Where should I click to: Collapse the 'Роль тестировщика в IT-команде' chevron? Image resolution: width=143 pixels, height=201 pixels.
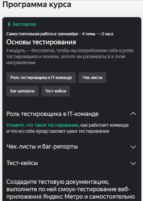pos(133,114)
